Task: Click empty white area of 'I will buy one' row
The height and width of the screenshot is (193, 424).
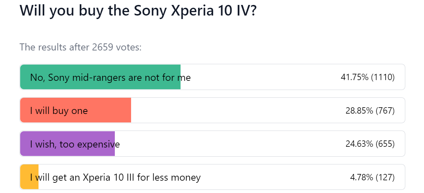Action: coord(237,110)
